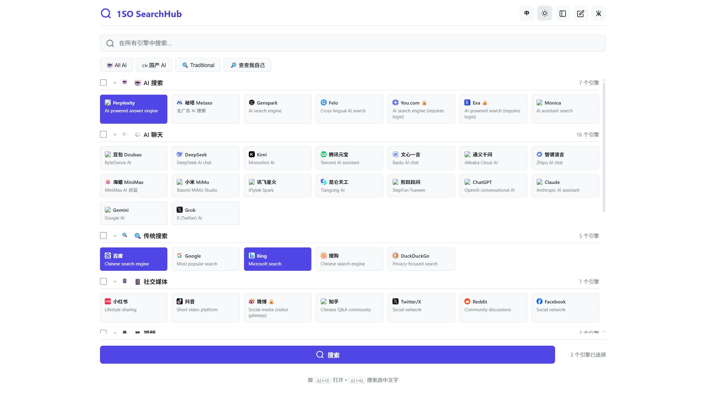
Task: Select the Twitter/X engine card
Action: [421, 308]
